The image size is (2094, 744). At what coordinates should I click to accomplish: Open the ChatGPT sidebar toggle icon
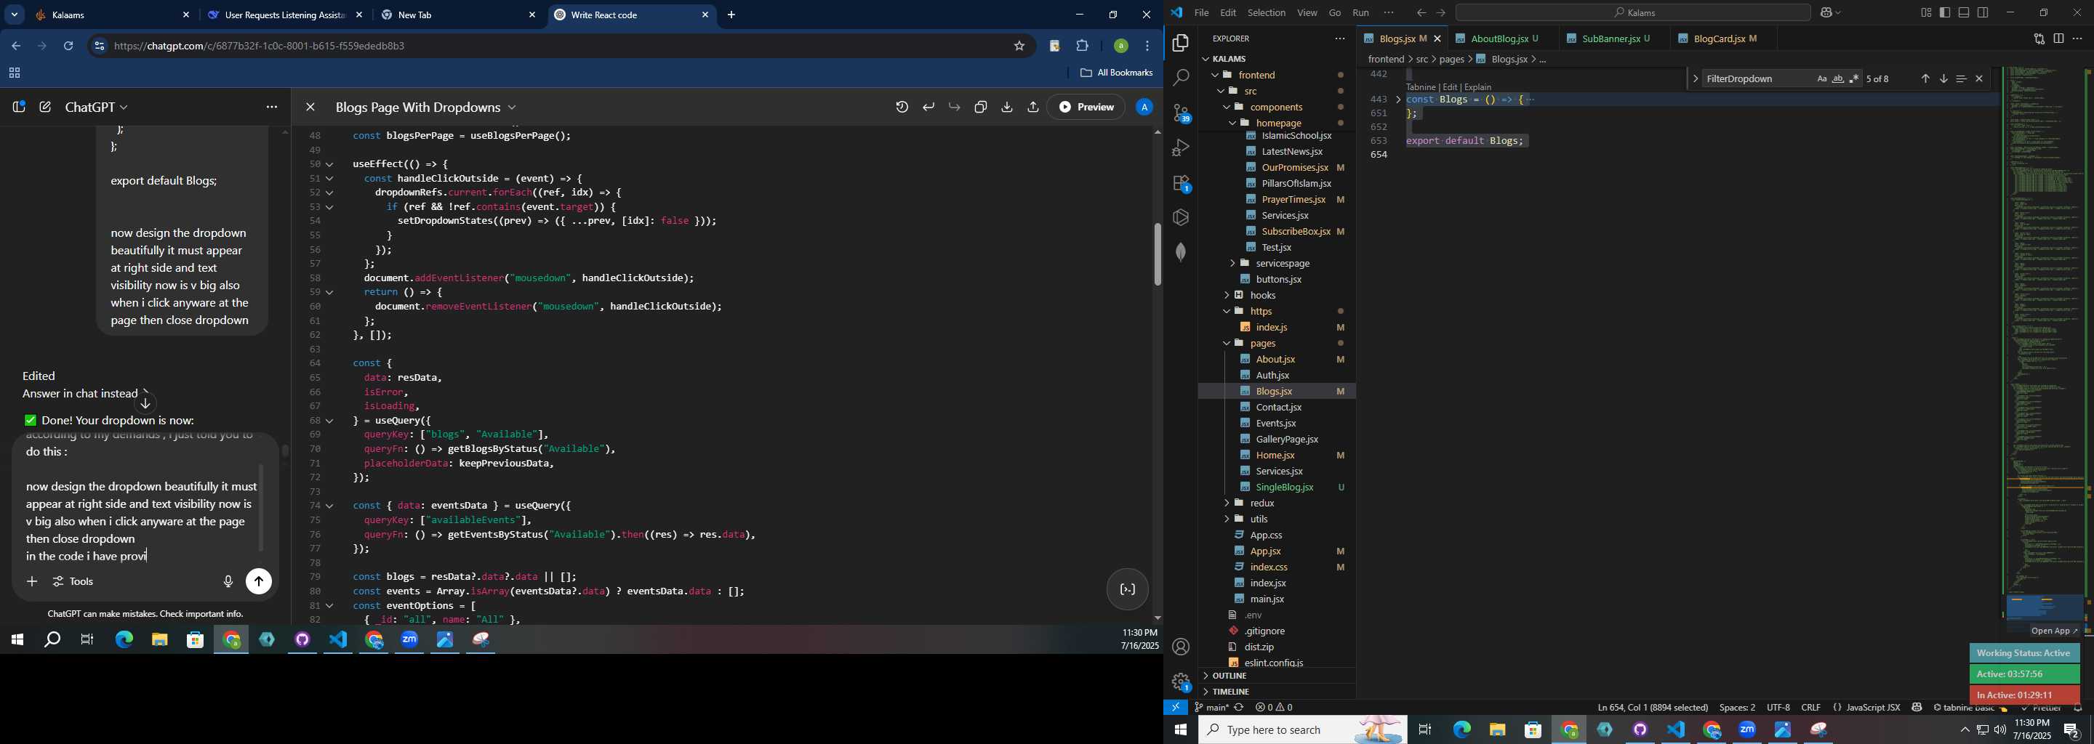(x=19, y=108)
